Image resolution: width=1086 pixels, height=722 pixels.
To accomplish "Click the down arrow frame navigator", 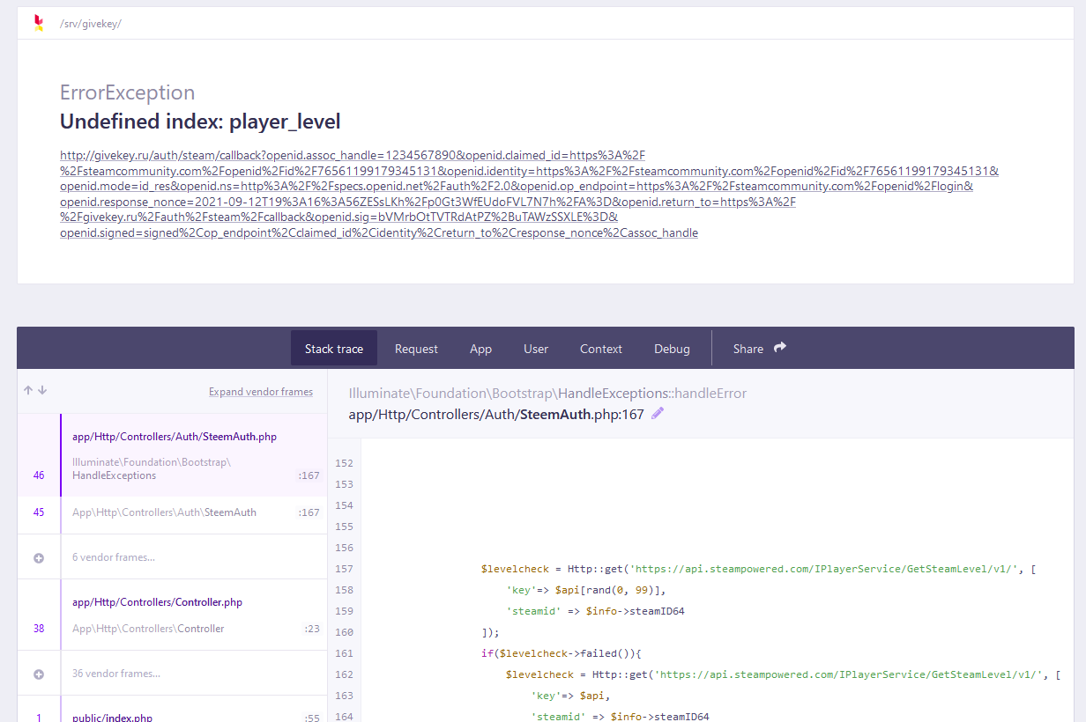I will 42,390.
